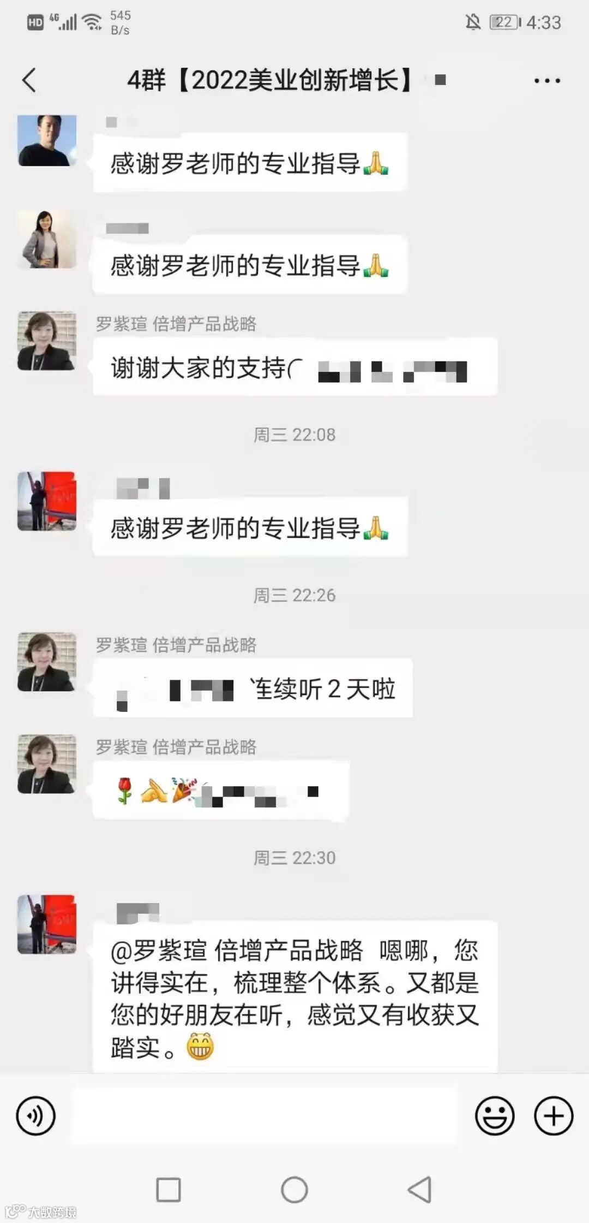589x1223 pixels.
Task: Open 罗紫瑄 avatar beside 谢谢大家的支持 message
Action: tap(47, 341)
